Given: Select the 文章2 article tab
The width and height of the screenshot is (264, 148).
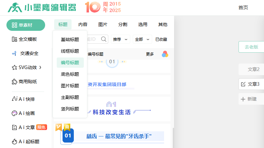Looking at the screenshot, I should tap(251, 69).
